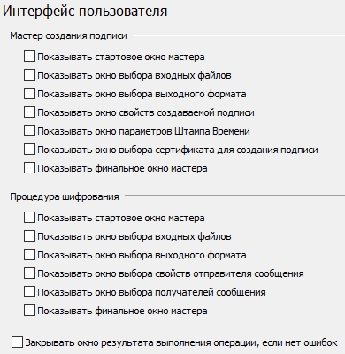This screenshot has width=345, height=354.
Task: Toggle output format window checkbox in encryption section
Action: pyautogui.click(x=29, y=255)
